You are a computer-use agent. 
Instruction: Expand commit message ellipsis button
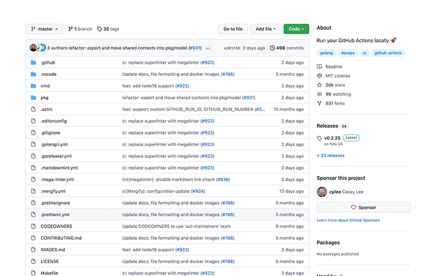pos(208,48)
